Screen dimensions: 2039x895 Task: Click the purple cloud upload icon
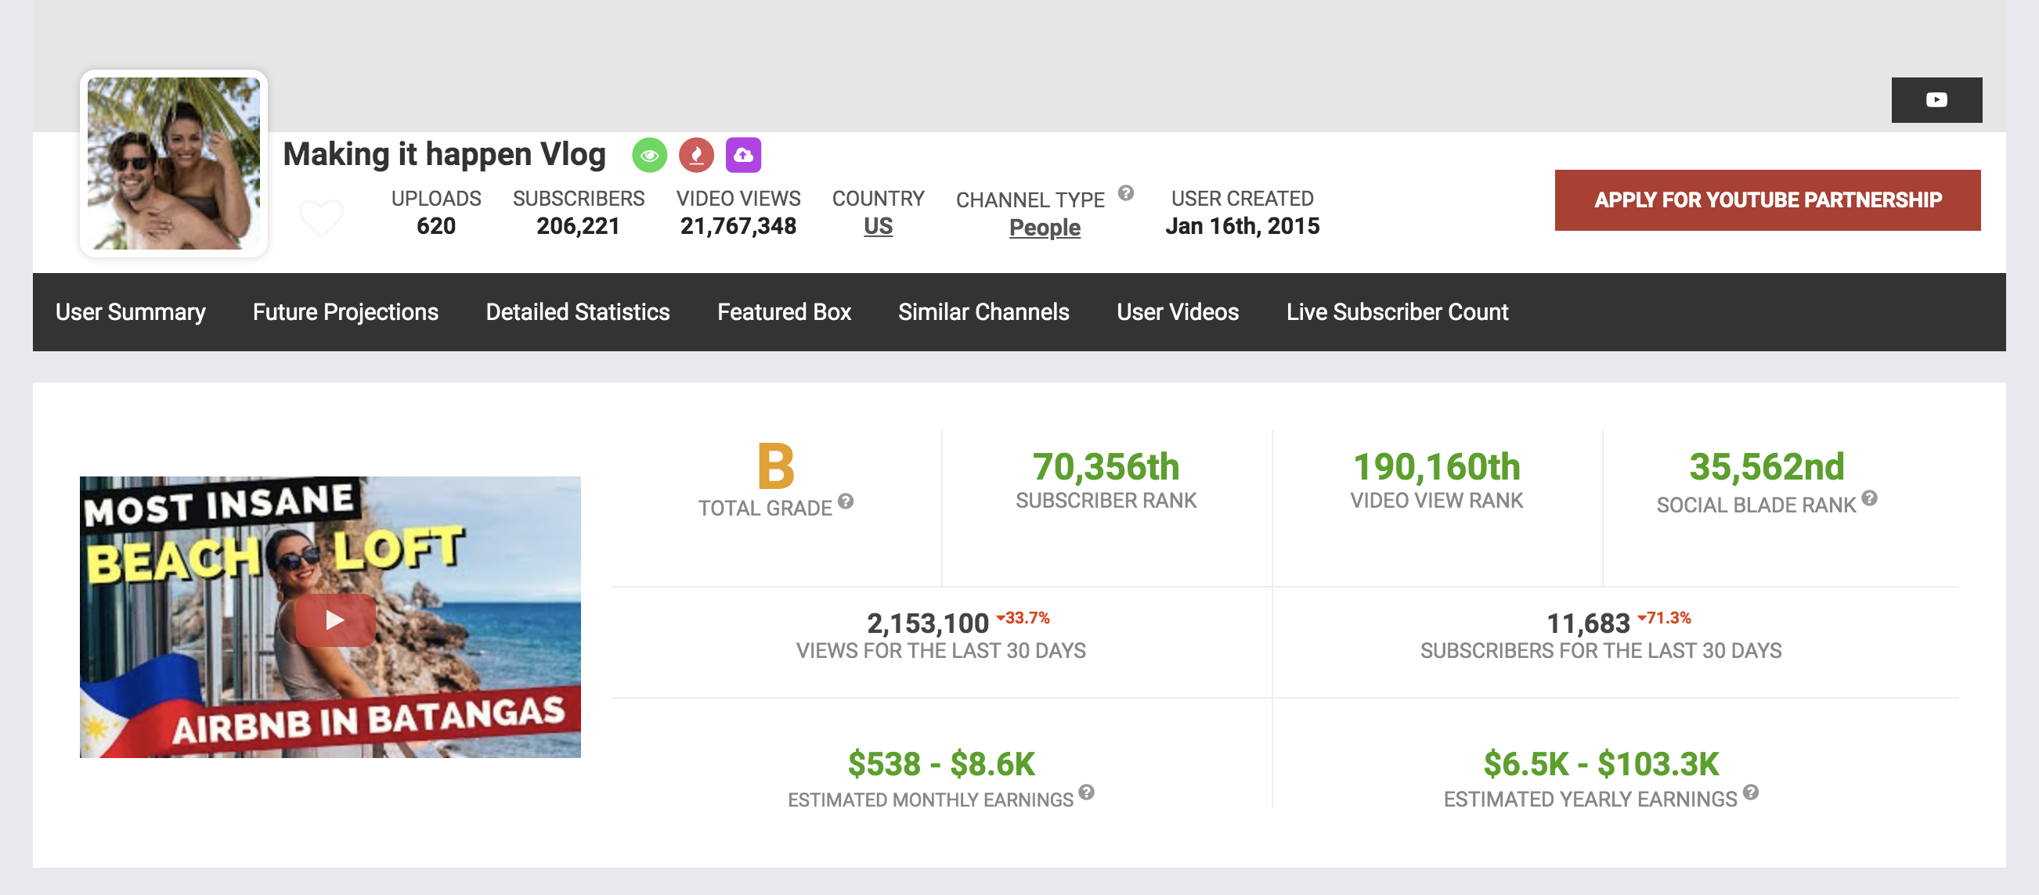(x=743, y=155)
